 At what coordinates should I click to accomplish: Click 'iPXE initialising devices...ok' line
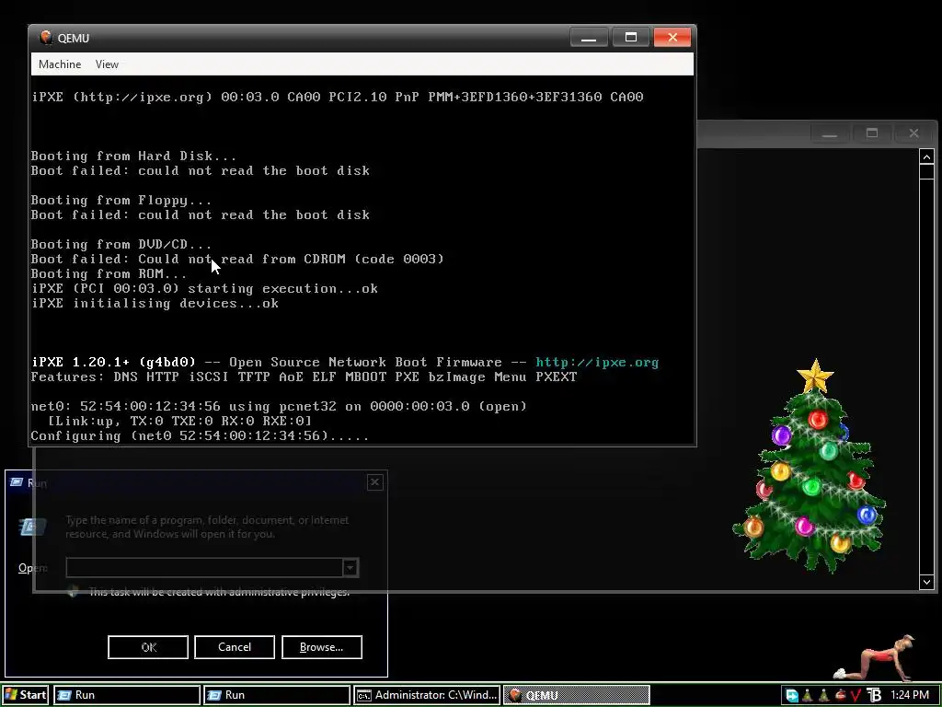(155, 304)
